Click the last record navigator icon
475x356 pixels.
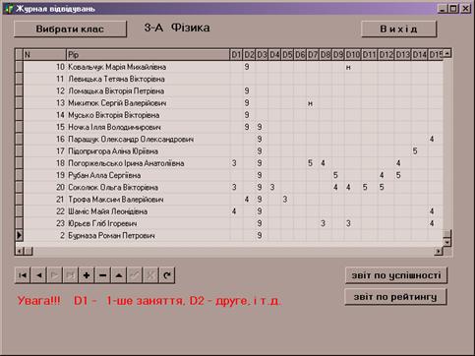click(71, 275)
